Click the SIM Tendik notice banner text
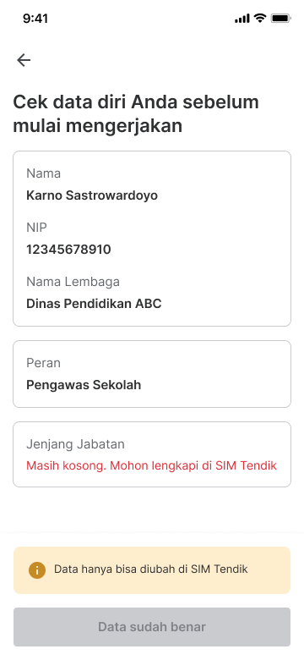Image resolution: width=304 pixels, height=660 pixels. 151,569
